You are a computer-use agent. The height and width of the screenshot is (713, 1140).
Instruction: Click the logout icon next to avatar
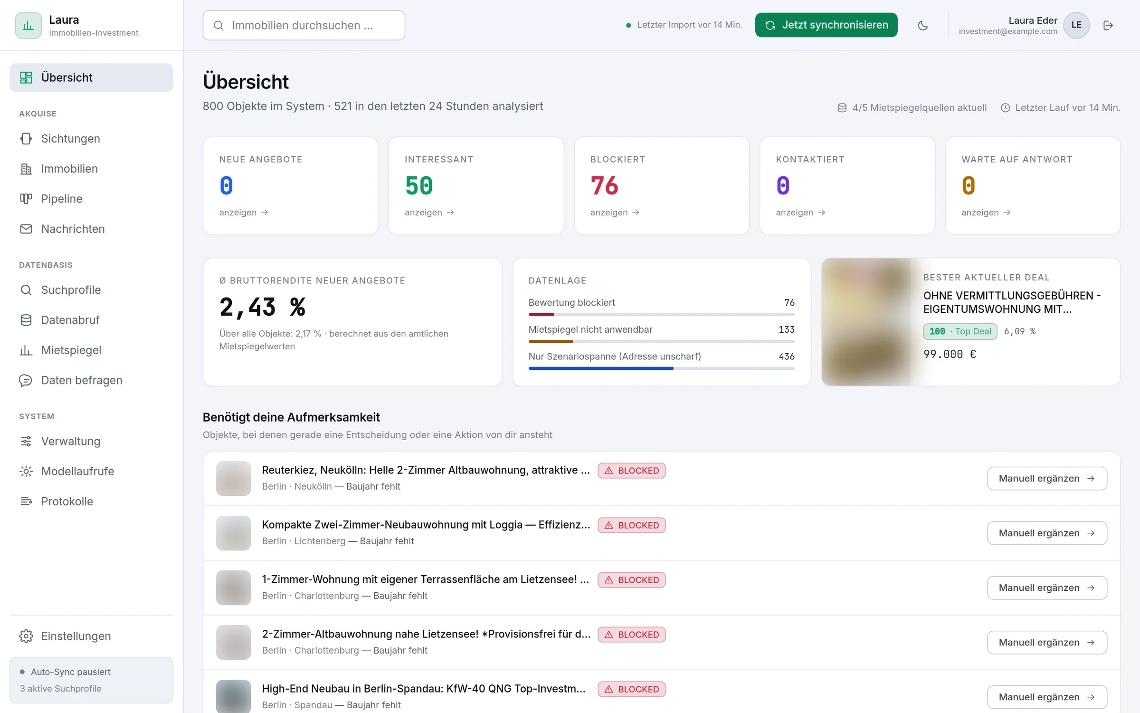(x=1108, y=25)
